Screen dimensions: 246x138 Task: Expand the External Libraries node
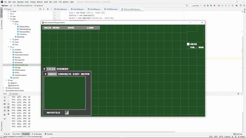[x=4, y=88]
